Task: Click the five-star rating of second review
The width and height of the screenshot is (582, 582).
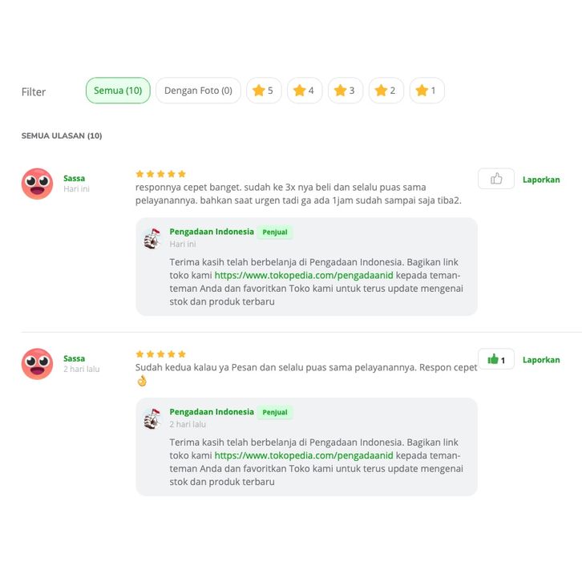Action: tap(160, 354)
